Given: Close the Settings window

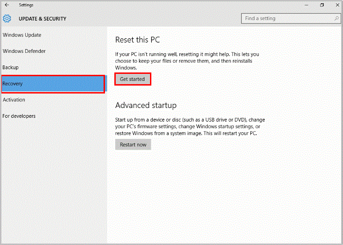Looking at the screenshot, I should [337, 5].
